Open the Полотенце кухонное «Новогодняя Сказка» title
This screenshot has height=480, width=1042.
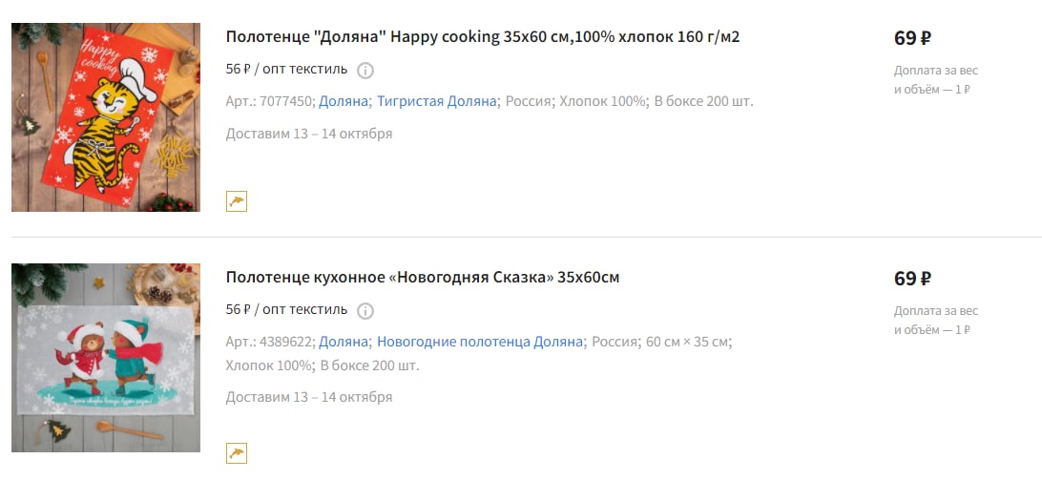point(423,278)
